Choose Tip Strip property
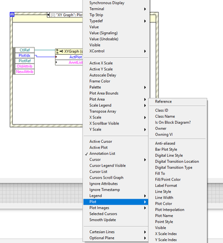 pyautogui.click(x=116, y=15)
